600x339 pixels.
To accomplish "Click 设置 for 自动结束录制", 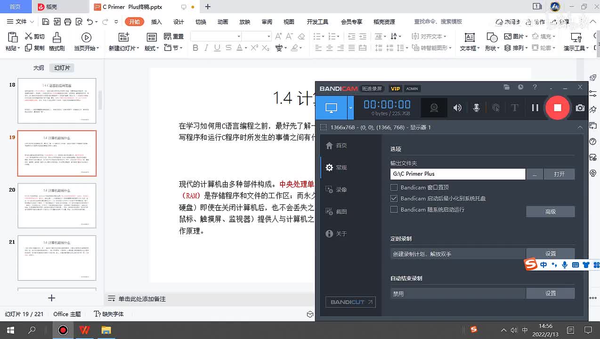I will (550, 293).
